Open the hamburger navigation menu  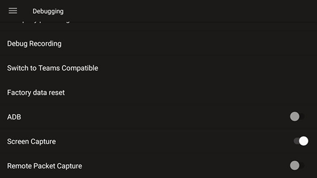(x=13, y=11)
